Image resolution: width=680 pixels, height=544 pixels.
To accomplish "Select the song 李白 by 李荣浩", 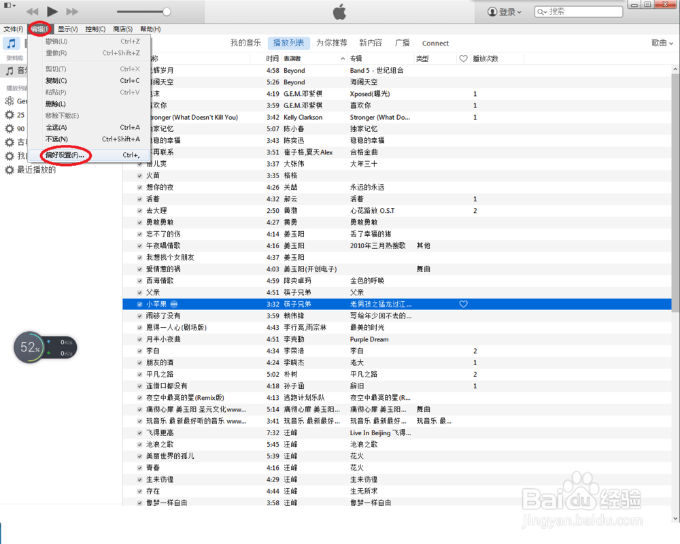I will pos(397,351).
